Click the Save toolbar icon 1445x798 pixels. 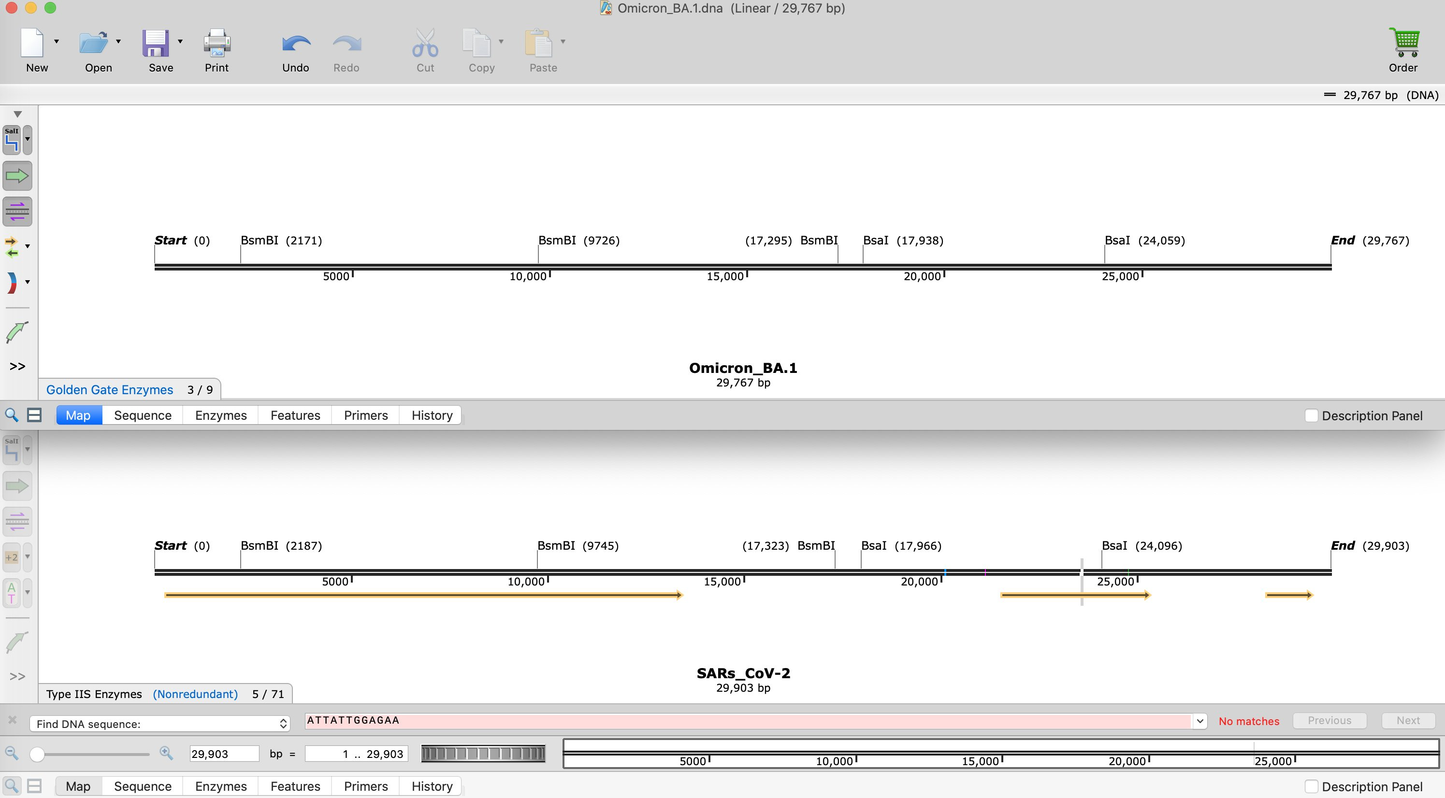(156, 44)
